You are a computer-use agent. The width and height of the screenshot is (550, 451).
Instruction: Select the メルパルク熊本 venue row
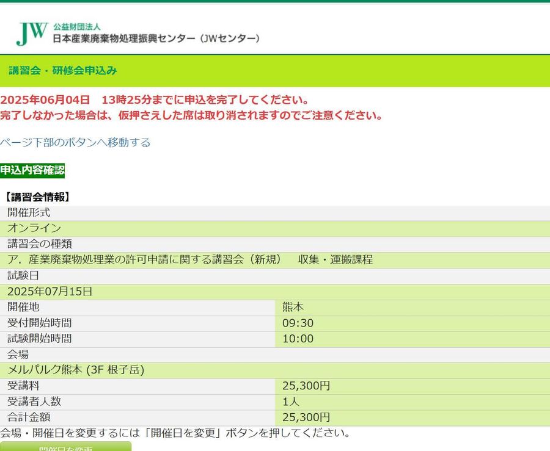275,370
